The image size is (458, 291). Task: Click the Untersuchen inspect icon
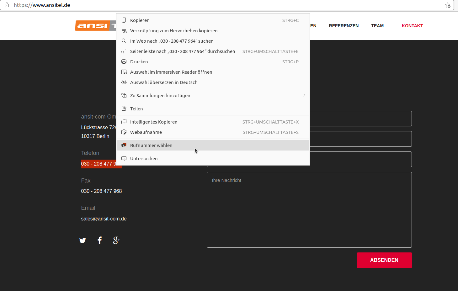tap(124, 158)
